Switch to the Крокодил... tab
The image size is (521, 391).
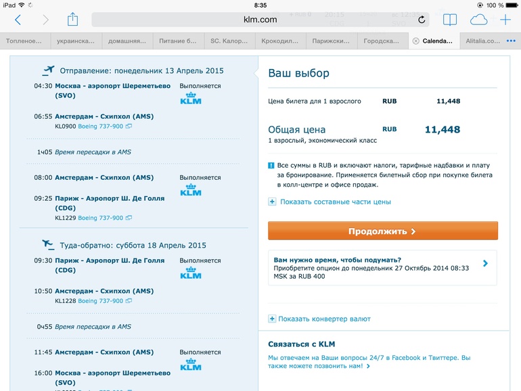click(x=281, y=41)
